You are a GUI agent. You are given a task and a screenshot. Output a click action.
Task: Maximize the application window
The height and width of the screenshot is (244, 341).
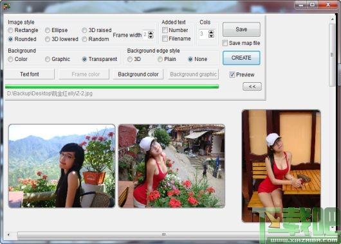point(313,4)
